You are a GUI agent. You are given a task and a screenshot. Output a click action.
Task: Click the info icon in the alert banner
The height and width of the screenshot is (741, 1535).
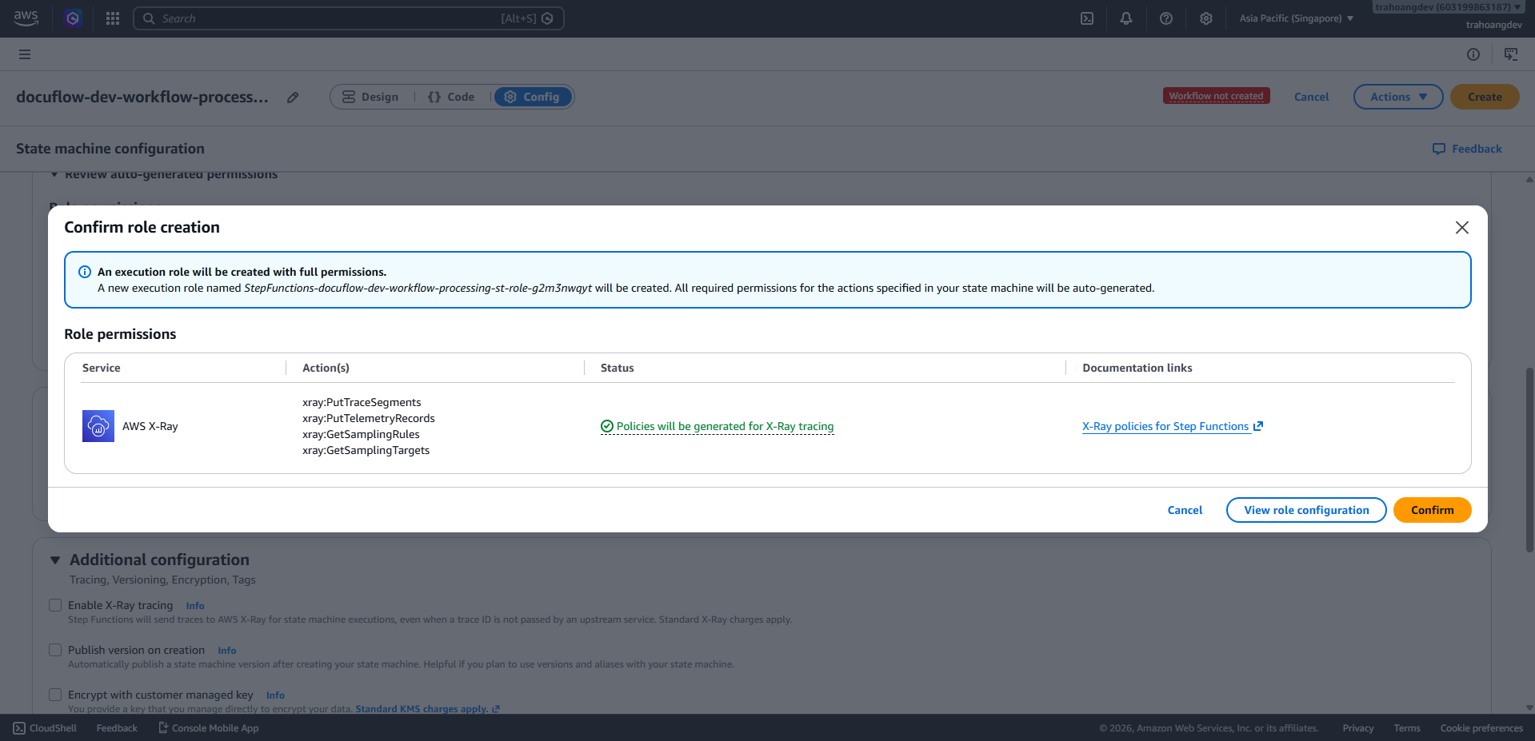[x=85, y=272]
